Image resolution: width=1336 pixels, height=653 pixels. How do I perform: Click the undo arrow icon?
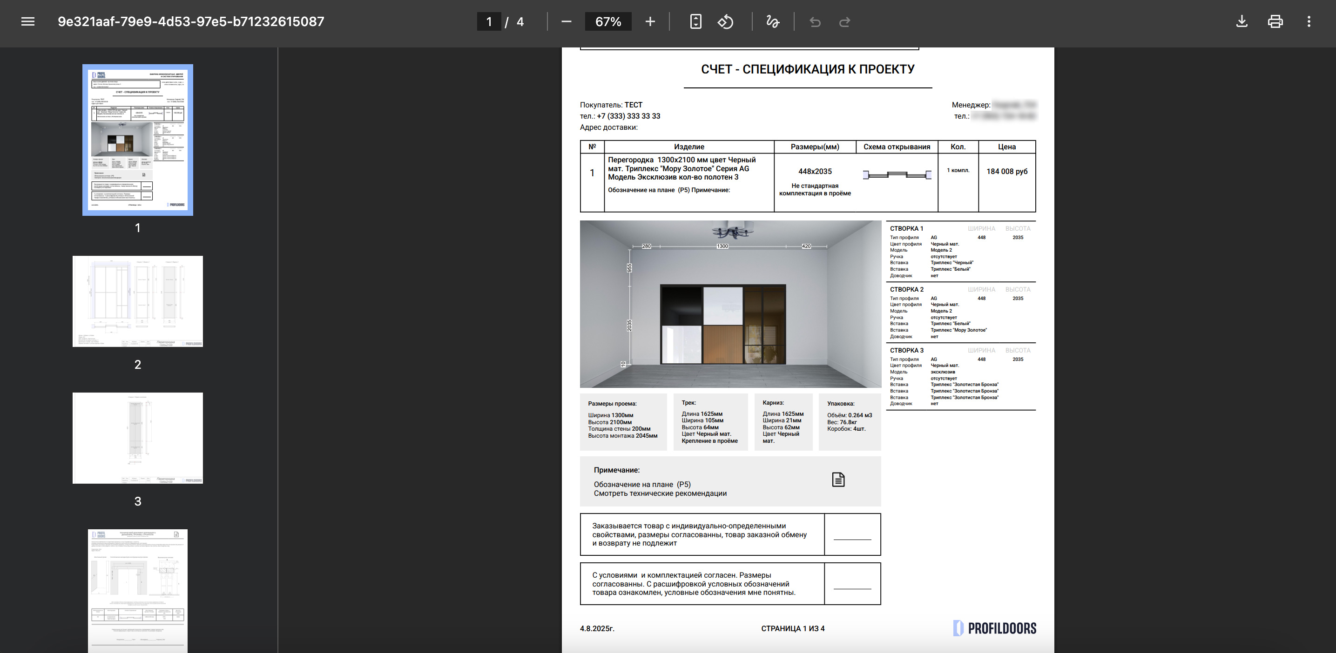(815, 22)
